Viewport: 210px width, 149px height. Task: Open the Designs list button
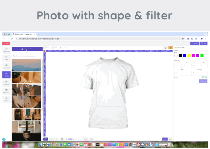[195, 44]
